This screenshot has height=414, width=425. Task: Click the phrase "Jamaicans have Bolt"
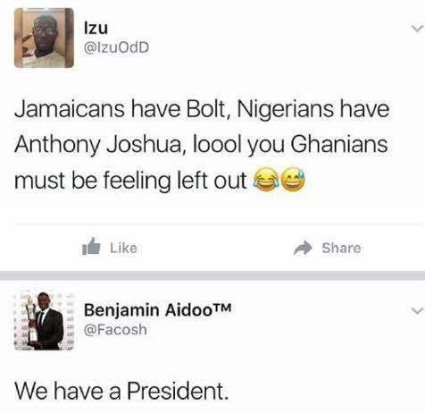click(x=120, y=109)
